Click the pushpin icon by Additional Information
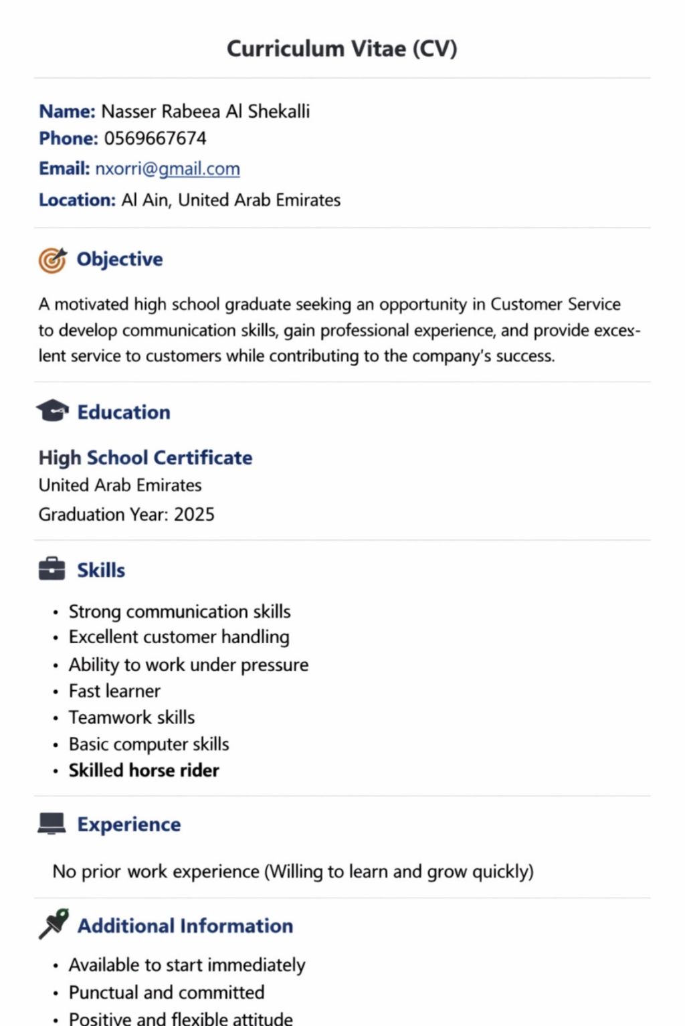The height and width of the screenshot is (1026, 685). [54, 924]
